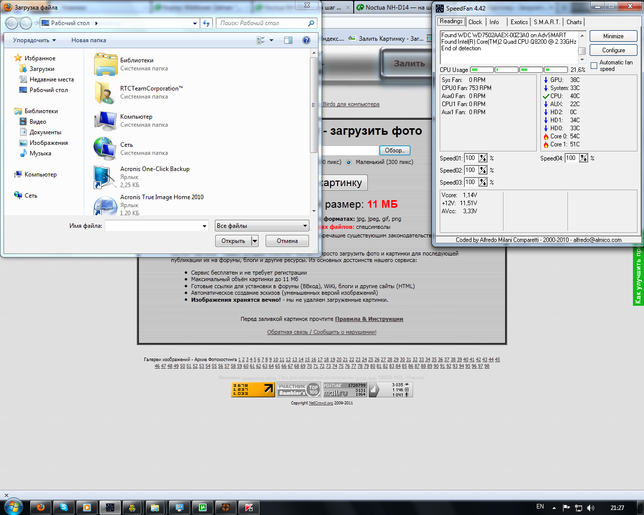Open the Обратная связь / Сообщить о нарушении link

tap(321, 332)
